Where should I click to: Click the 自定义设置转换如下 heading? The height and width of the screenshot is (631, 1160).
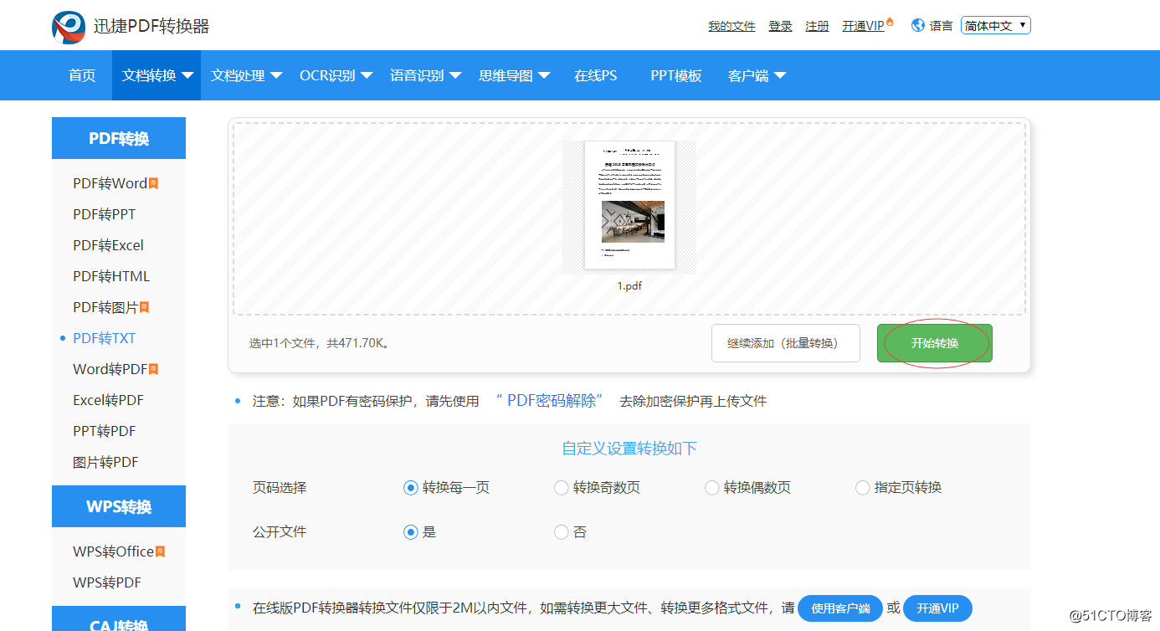tap(629, 449)
